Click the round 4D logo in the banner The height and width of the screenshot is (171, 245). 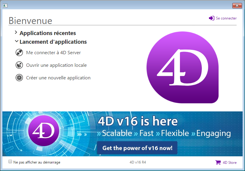pyautogui.click(x=44, y=131)
